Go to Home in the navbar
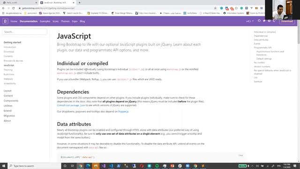Screen dimensions: 300x169 14,21
